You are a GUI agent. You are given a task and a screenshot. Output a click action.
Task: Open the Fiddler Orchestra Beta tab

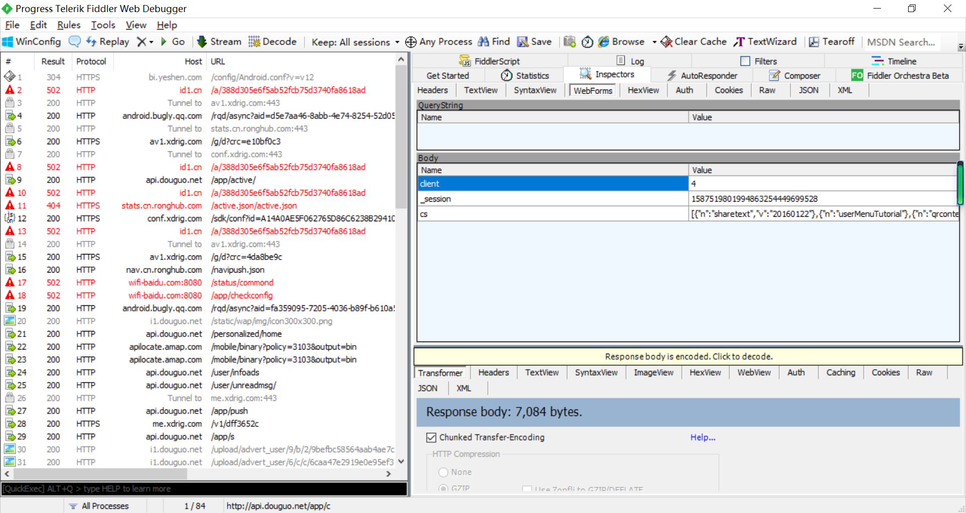900,75
